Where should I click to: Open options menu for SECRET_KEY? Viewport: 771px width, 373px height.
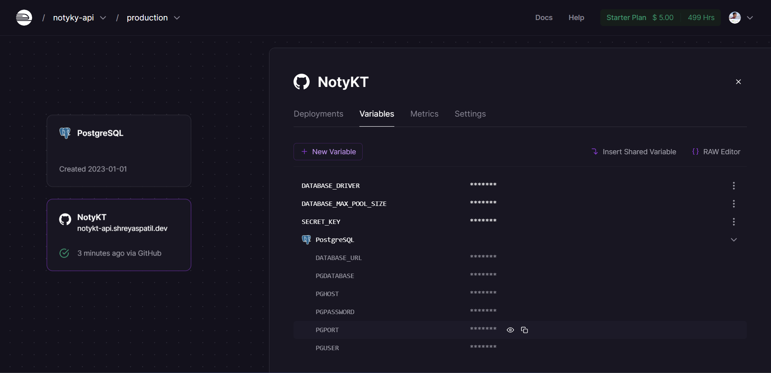tap(734, 222)
